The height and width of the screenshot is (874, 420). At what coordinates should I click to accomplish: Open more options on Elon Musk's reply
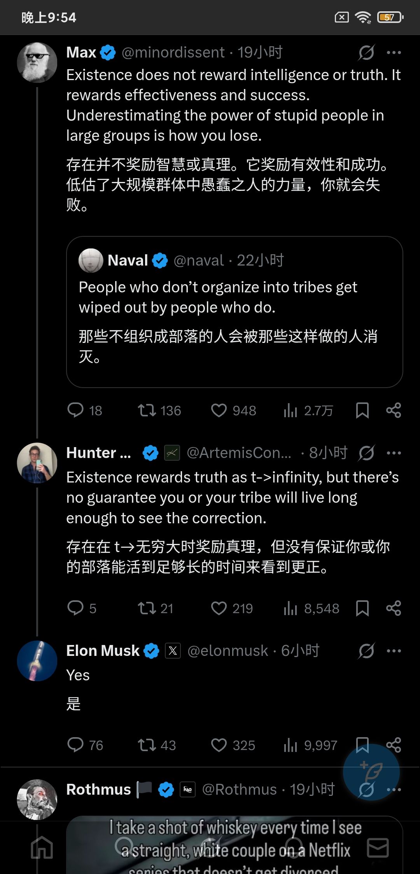pyautogui.click(x=394, y=651)
